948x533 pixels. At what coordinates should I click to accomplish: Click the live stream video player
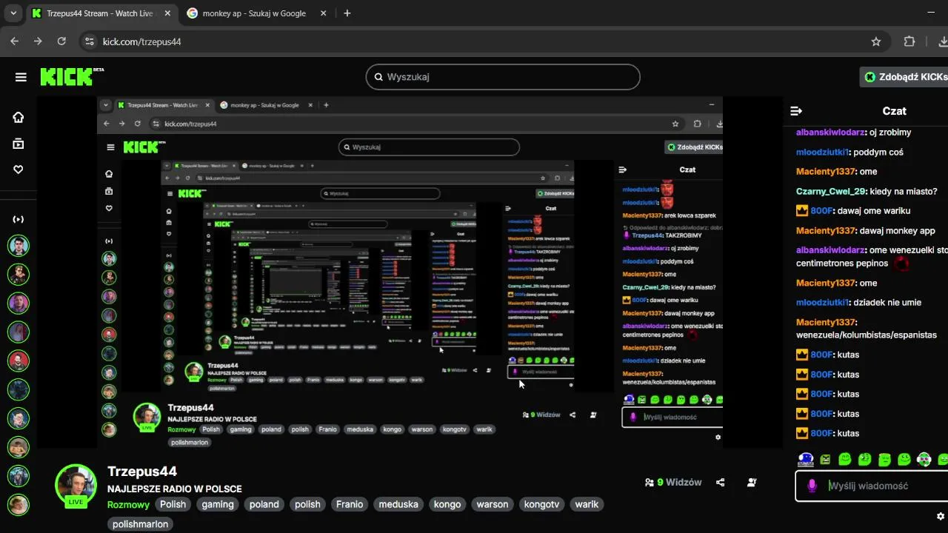click(x=410, y=272)
